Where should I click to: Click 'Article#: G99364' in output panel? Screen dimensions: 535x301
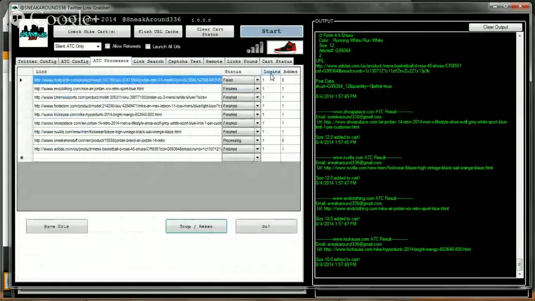(334, 51)
